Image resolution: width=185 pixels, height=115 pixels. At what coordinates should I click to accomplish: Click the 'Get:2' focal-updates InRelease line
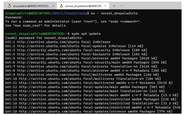[x=74, y=46]
